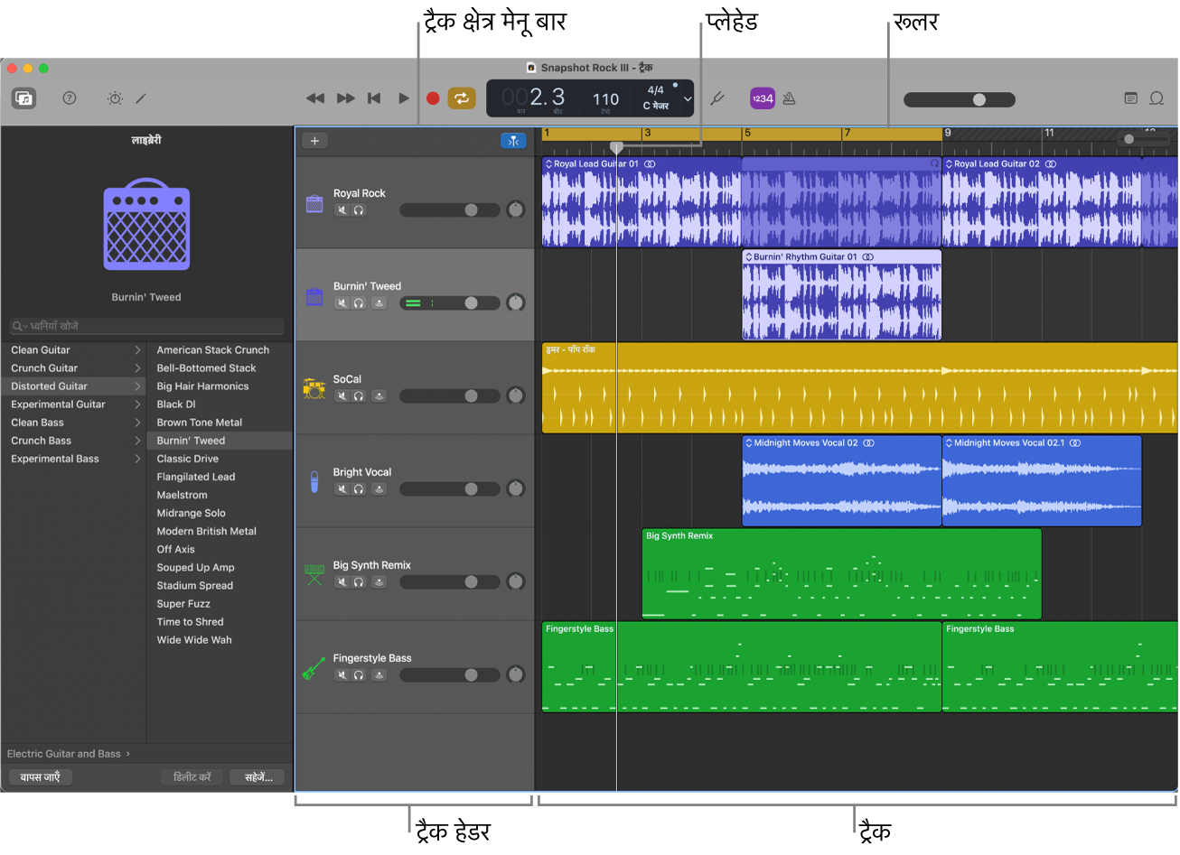Toggle the yellow Cycle button
The height and width of the screenshot is (855, 1180).
point(462,98)
